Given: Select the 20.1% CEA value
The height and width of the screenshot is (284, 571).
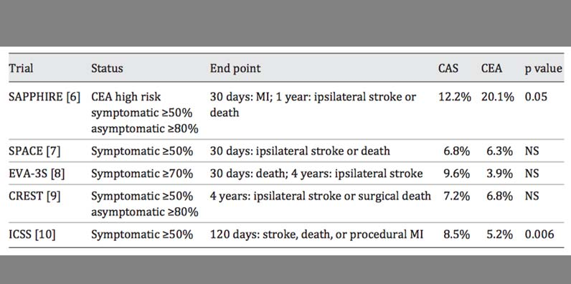Looking at the screenshot, I should click(497, 98).
